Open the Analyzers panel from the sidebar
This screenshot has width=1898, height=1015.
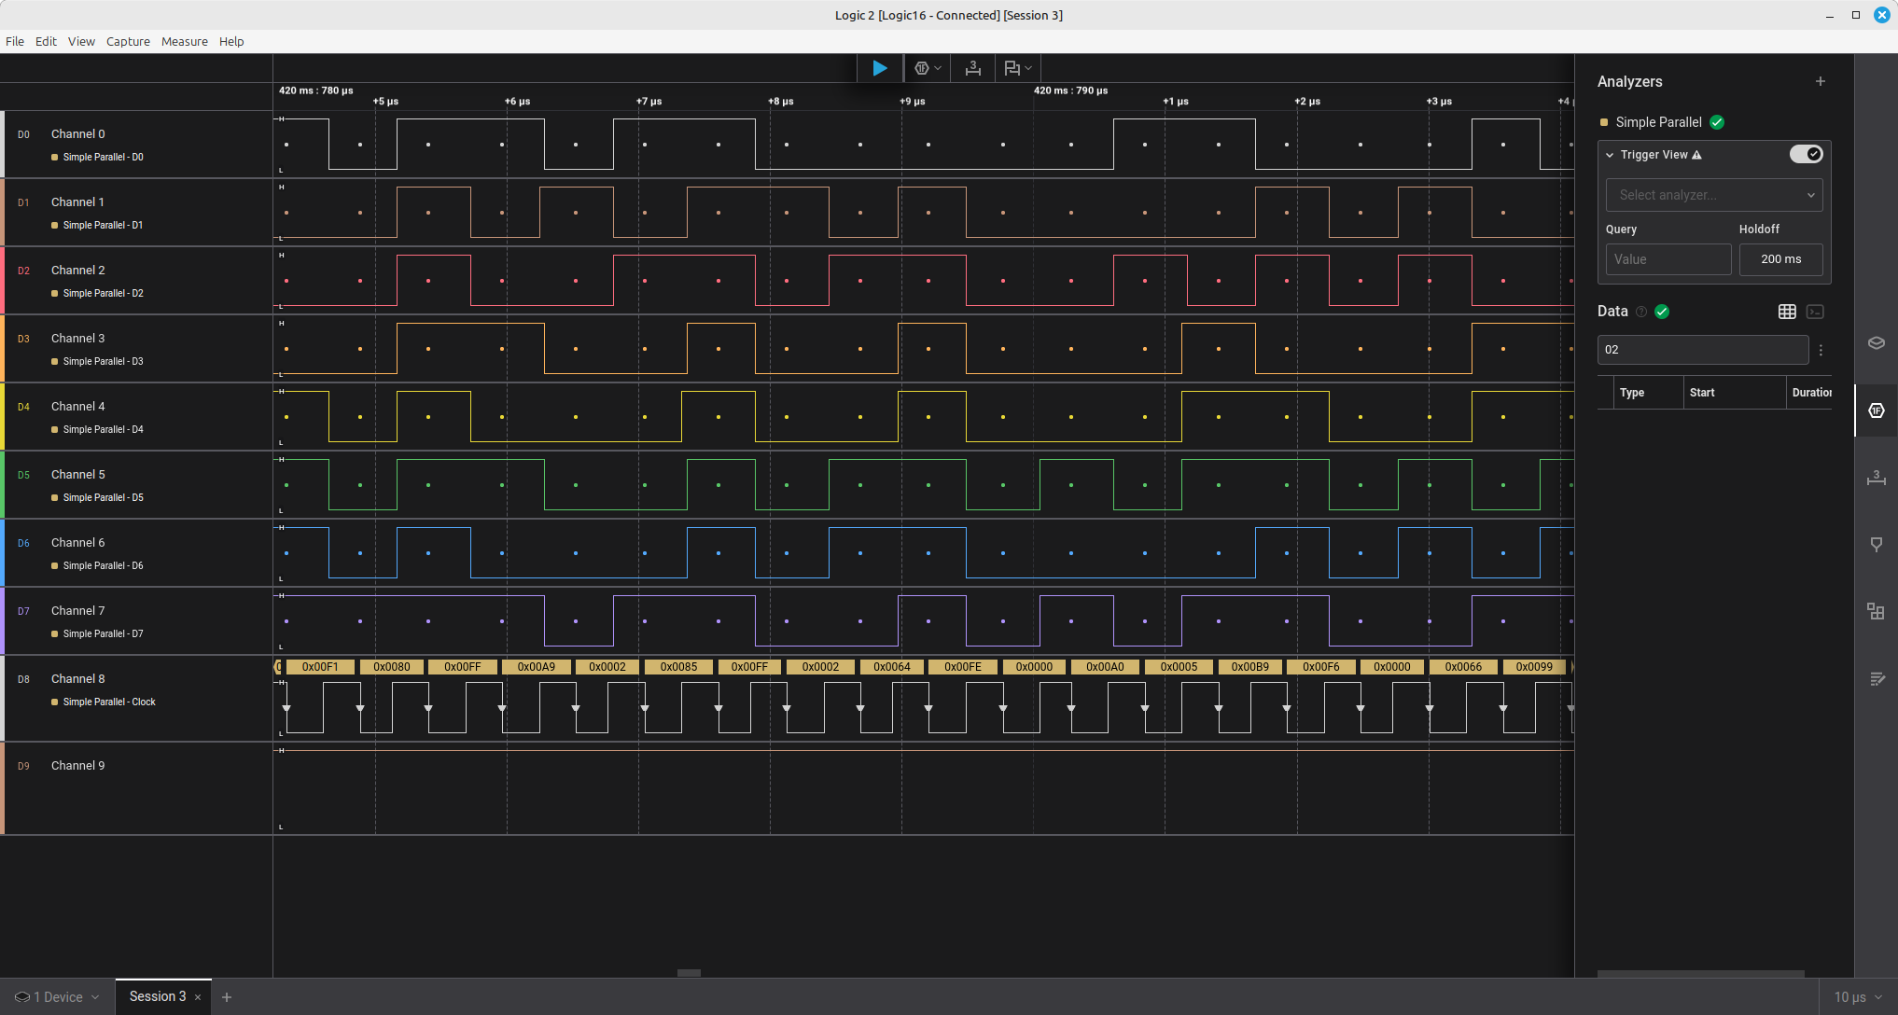click(1876, 410)
